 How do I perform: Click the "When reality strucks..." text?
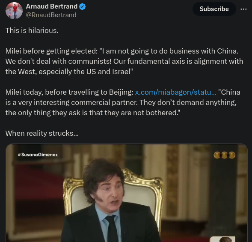point(42,133)
